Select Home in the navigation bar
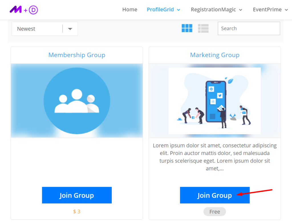The image size is (292, 222). point(130,9)
